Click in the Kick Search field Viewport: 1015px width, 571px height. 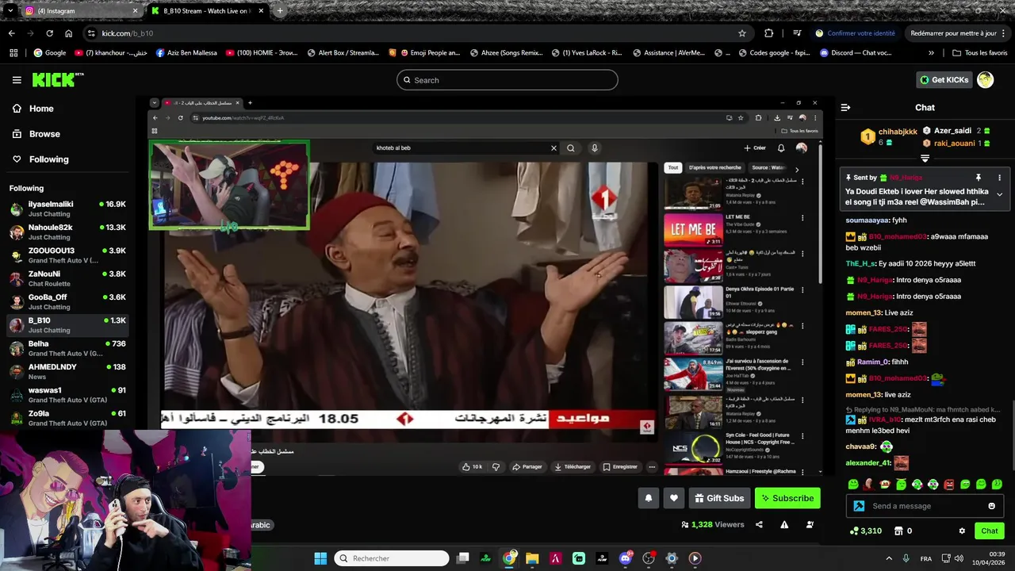(x=507, y=80)
